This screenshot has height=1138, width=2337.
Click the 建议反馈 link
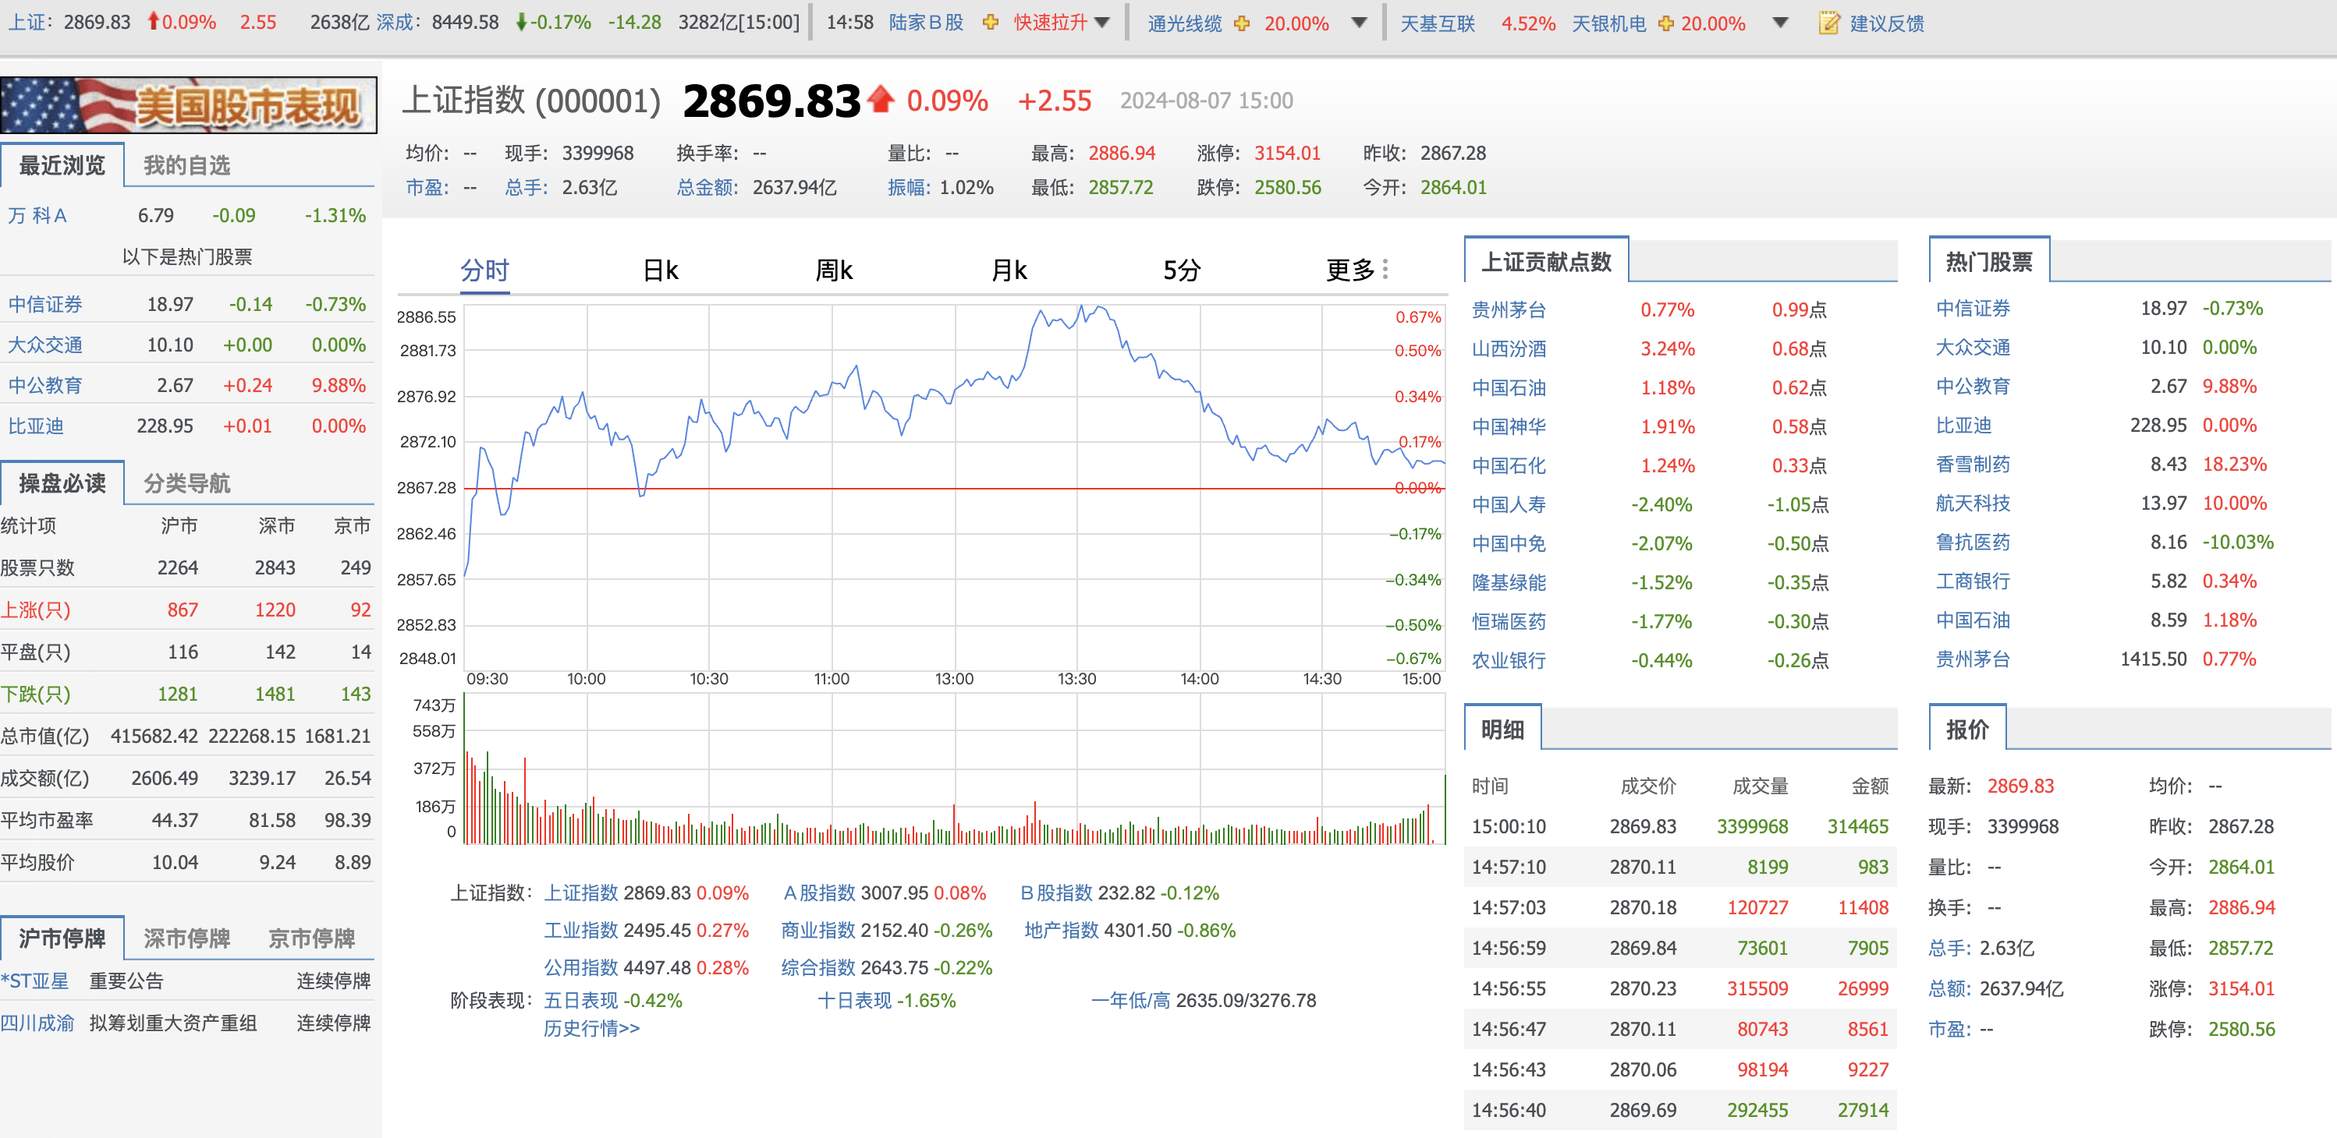1886,23
